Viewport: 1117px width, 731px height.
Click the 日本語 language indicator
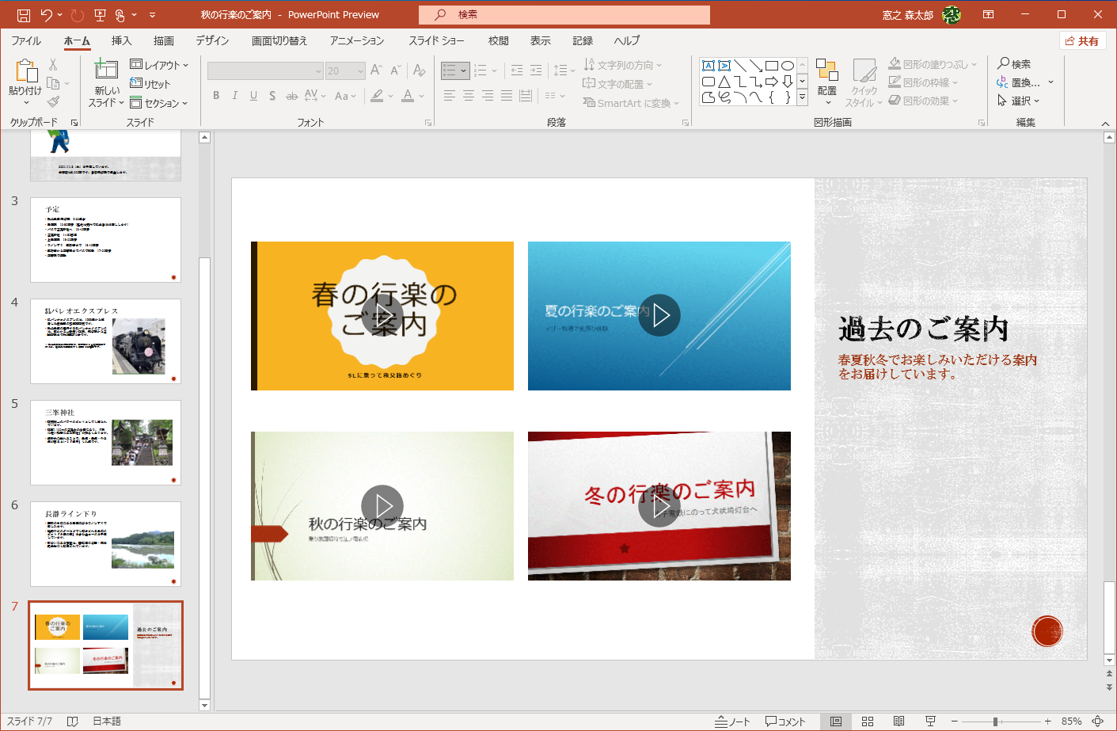107,721
